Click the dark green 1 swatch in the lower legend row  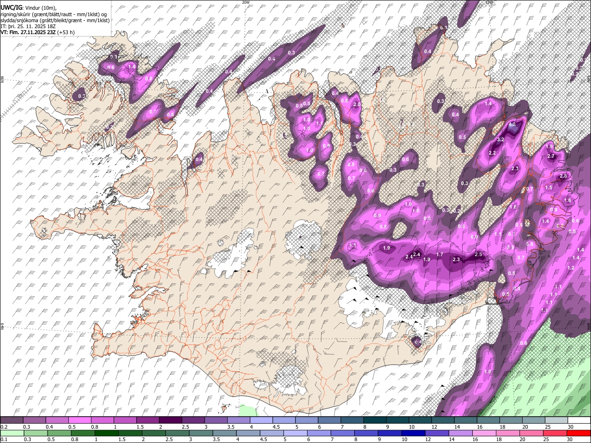click(x=107, y=433)
